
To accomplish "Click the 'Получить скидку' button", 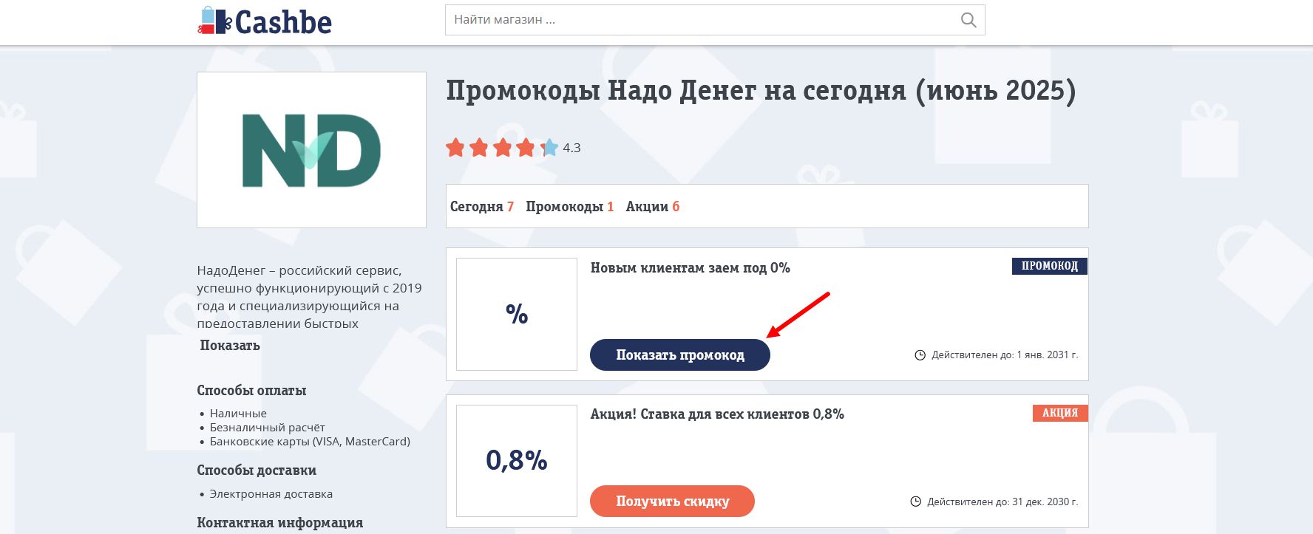I will (672, 502).
